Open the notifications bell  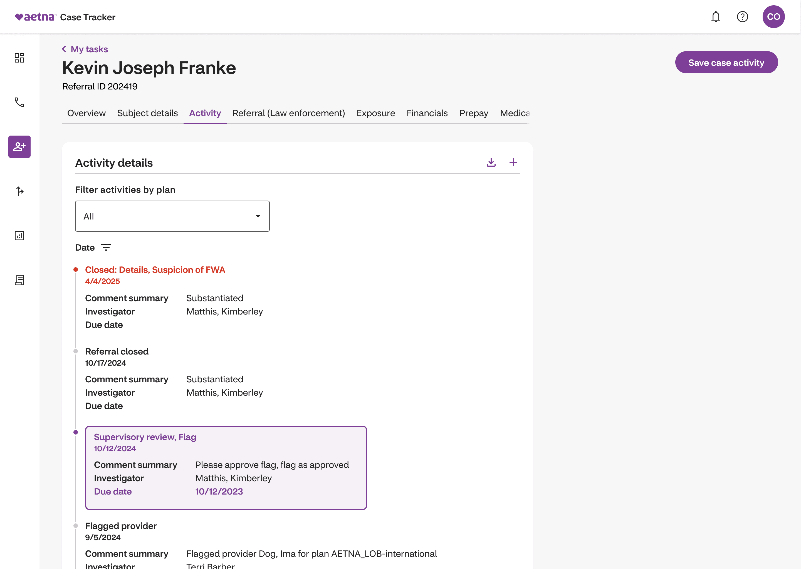click(715, 17)
